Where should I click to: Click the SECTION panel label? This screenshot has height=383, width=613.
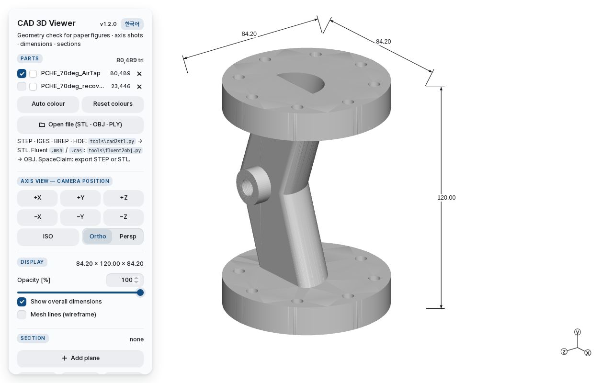(x=33, y=338)
